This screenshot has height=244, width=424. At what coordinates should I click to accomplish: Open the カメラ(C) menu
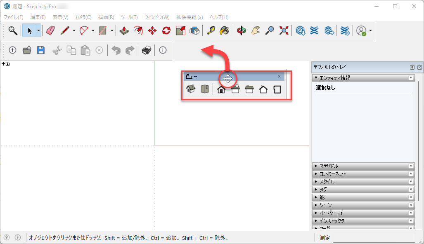point(83,17)
